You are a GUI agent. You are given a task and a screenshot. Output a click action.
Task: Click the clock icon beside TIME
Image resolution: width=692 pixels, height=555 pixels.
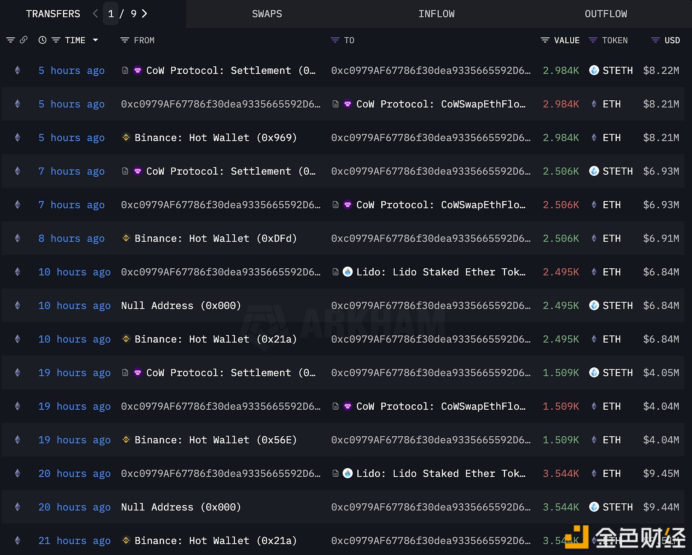click(42, 40)
